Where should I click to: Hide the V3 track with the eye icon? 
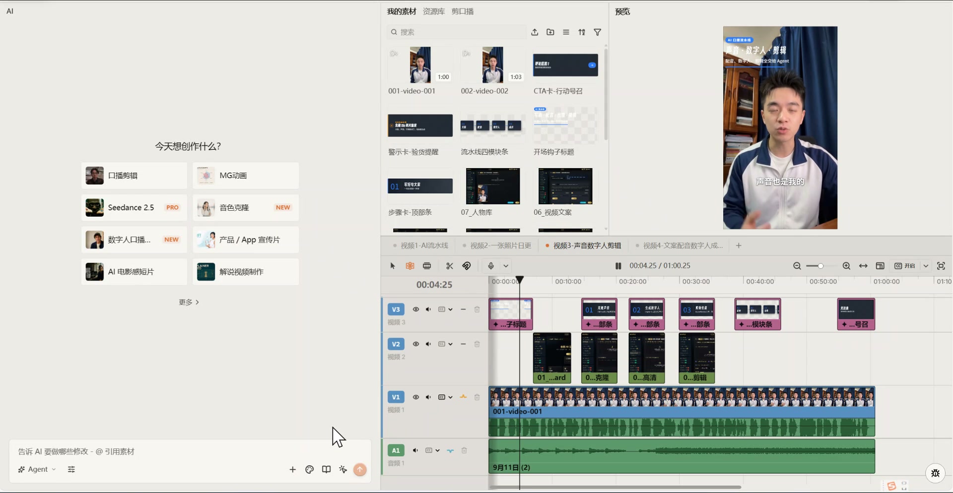click(416, 309)
